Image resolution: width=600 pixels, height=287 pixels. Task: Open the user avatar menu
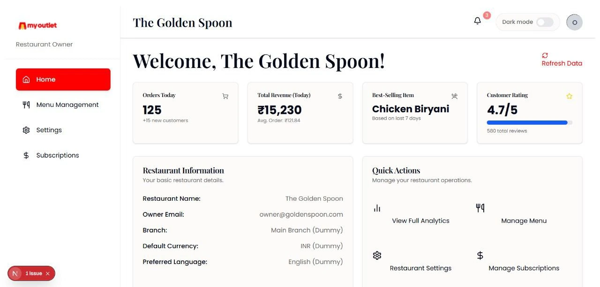pos(574,22)
